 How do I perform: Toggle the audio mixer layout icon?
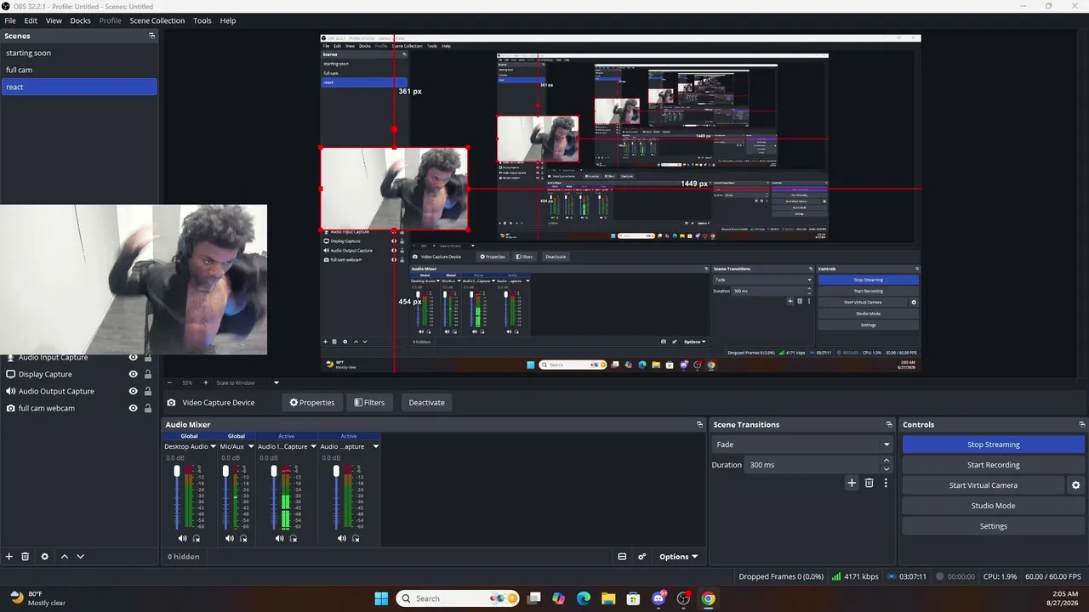[622, 557]
